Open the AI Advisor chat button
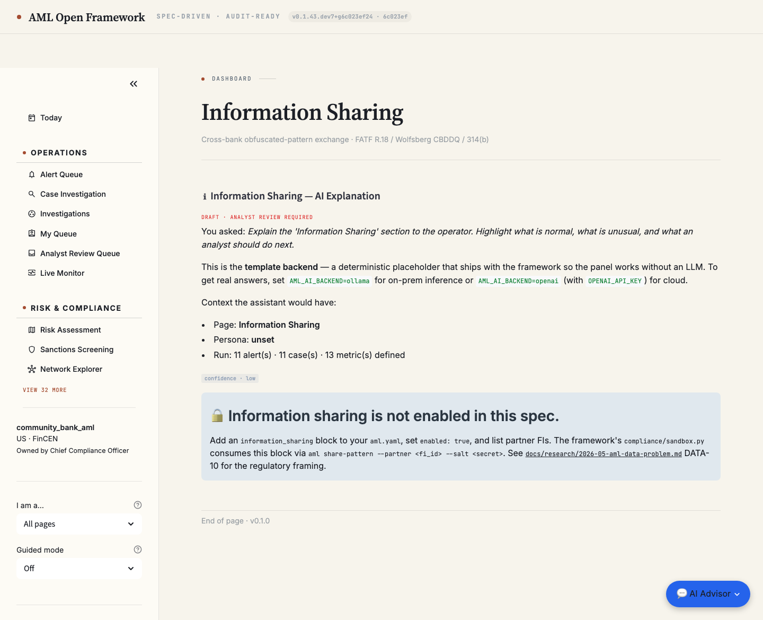 click(708, 594)
